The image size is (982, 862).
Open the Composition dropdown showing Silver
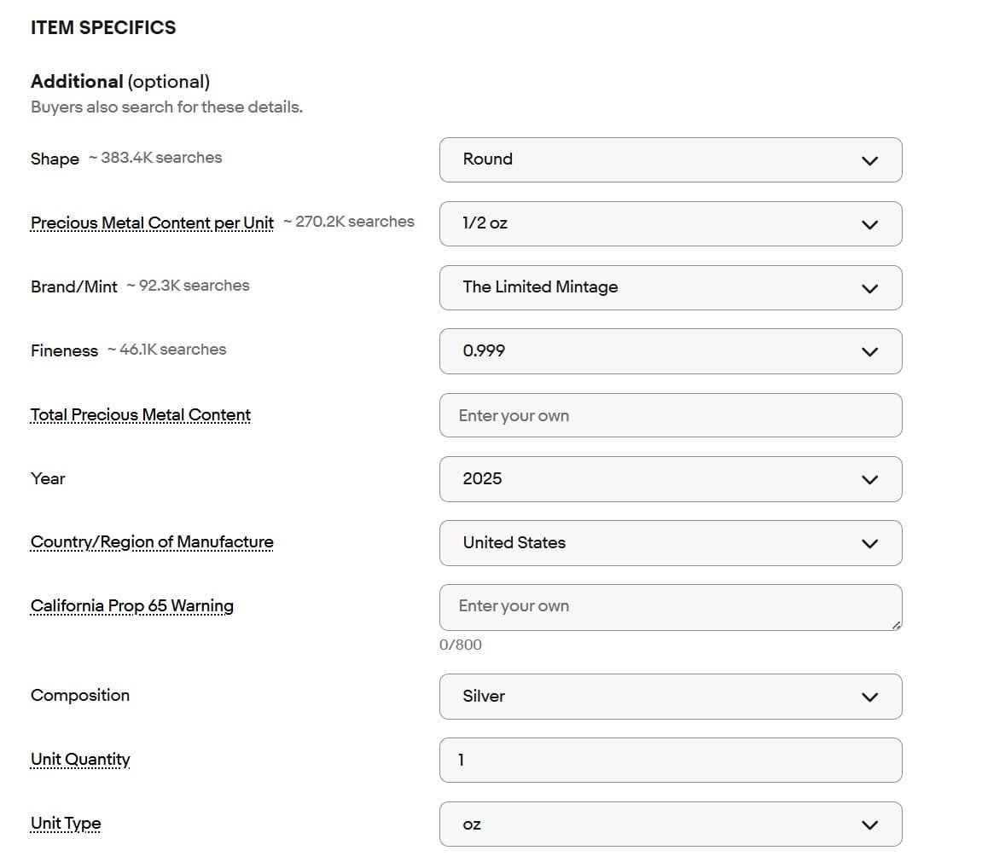coord(670,696)
